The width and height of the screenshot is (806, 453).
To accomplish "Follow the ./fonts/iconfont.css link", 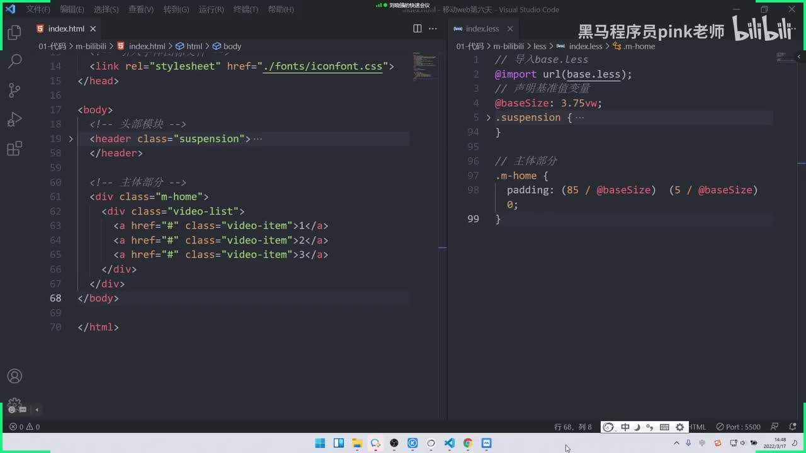I will click(322, 66).
